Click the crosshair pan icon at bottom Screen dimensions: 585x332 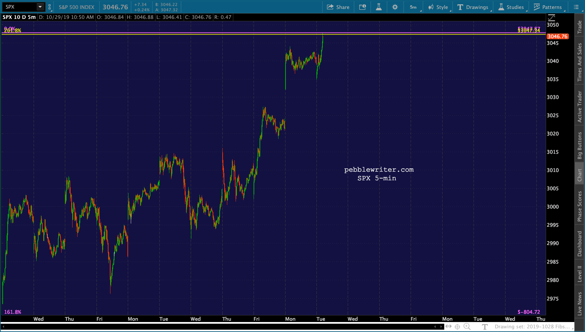pyautogui.click(x=457, y=327)
